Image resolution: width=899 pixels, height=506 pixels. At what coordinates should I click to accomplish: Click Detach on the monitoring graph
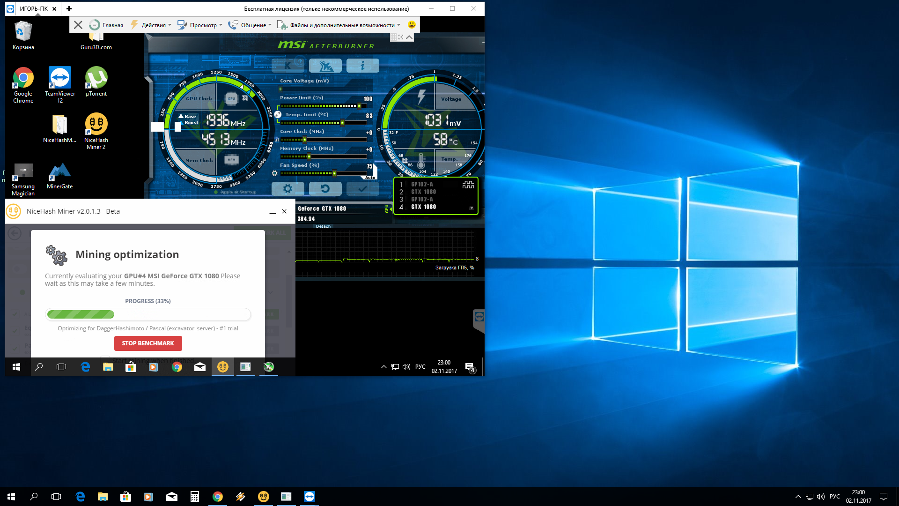point(323,226)
